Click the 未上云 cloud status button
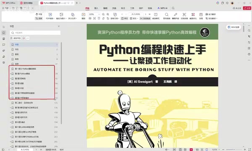 237,8
